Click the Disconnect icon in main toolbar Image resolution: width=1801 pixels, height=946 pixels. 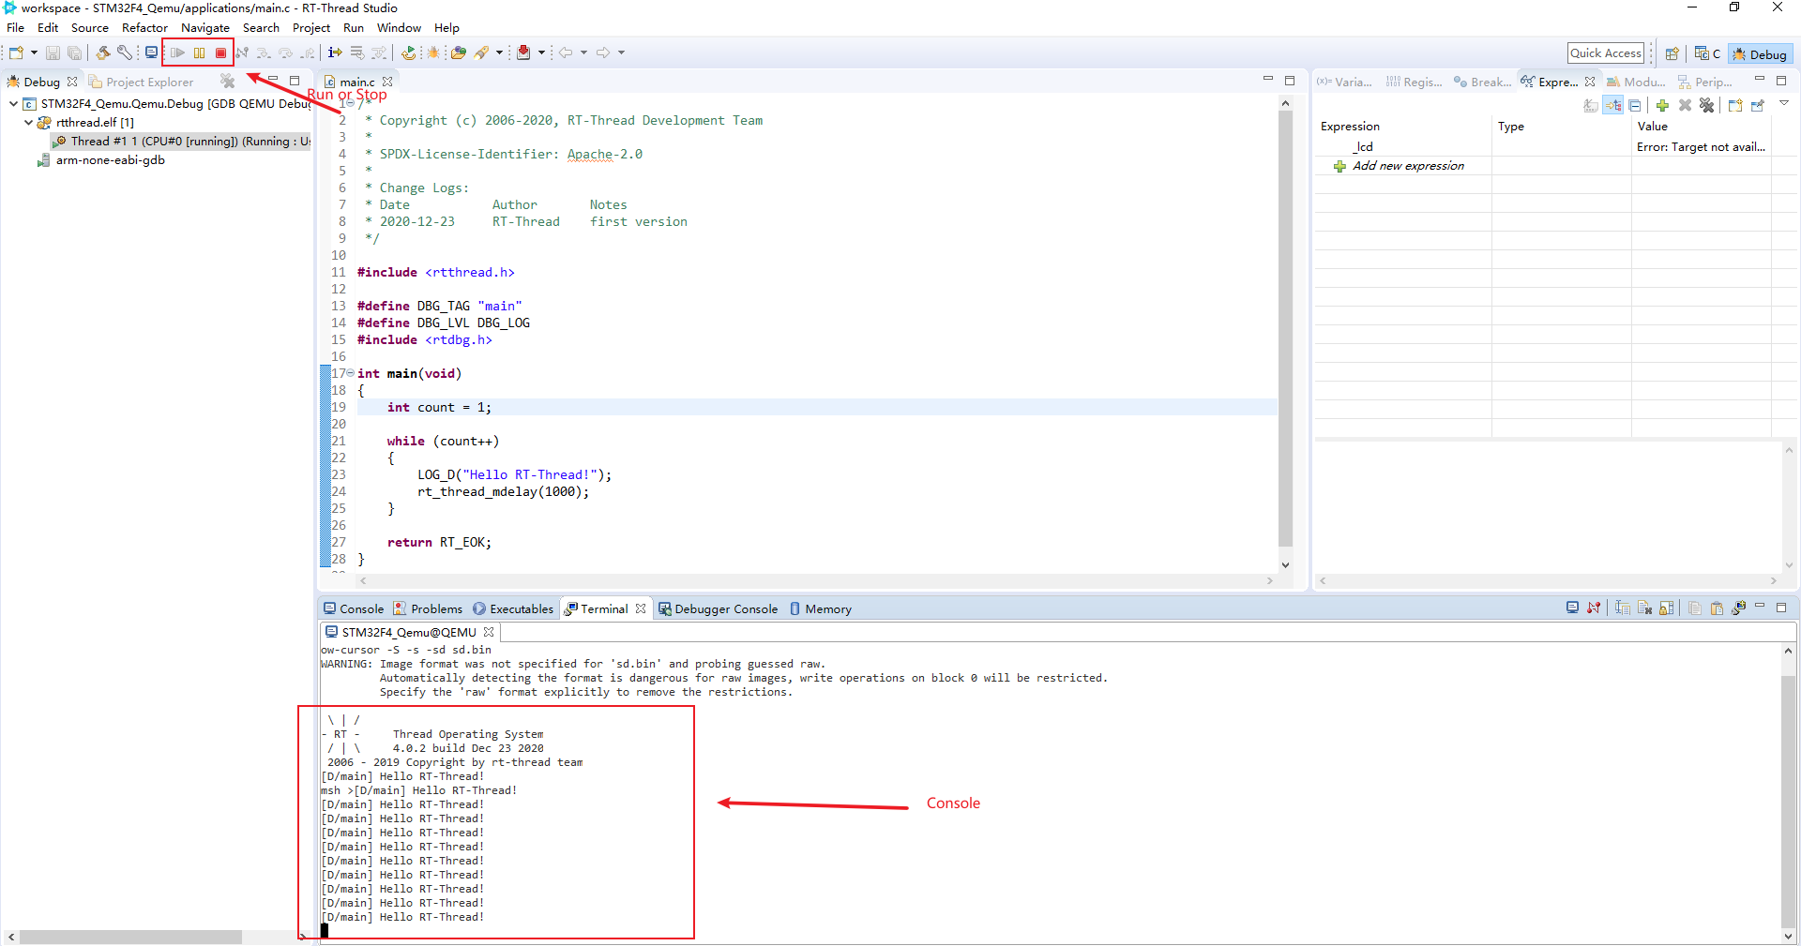click(x=242, y=53)
